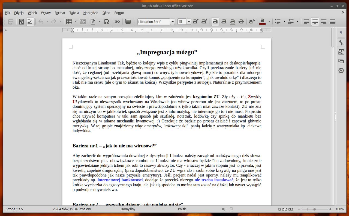This screenshot has height=216, width=349.
Task: Click in the Liberation Serif font name field
Action: (x=154, y=22)
